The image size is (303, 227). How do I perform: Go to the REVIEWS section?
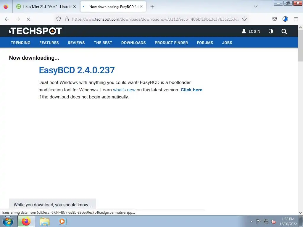coord(76,43)
